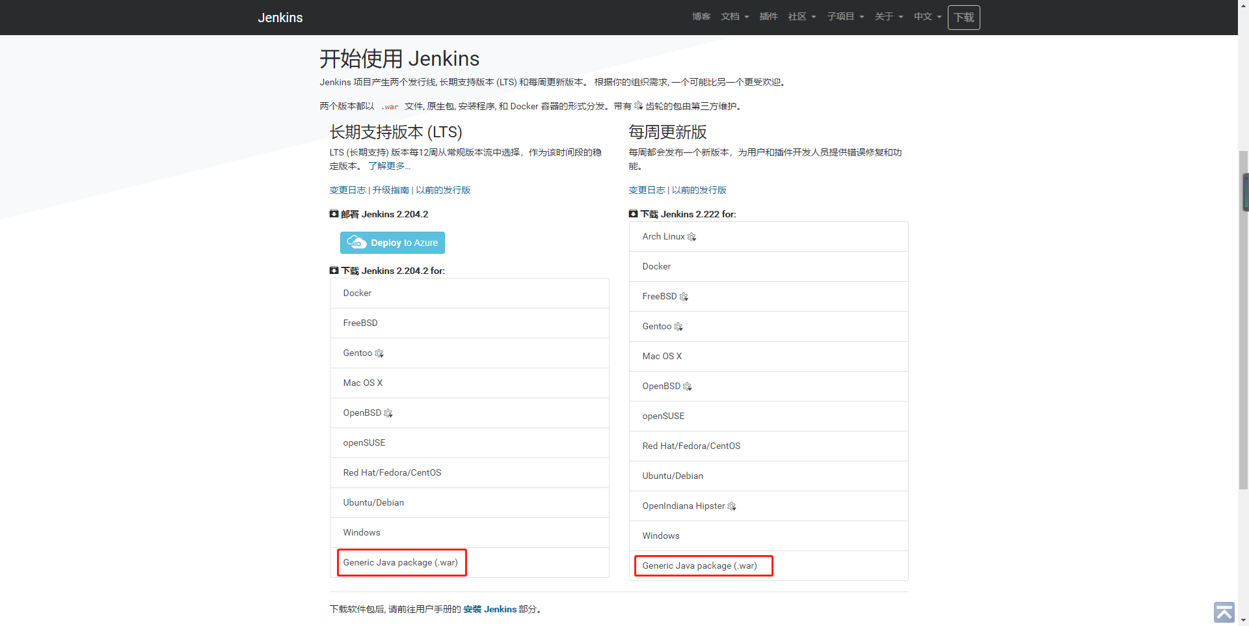The height and width of the screenshot is (626, 1249).
Task: Select Windows in the LTS download list
Action: click(469, 533)
